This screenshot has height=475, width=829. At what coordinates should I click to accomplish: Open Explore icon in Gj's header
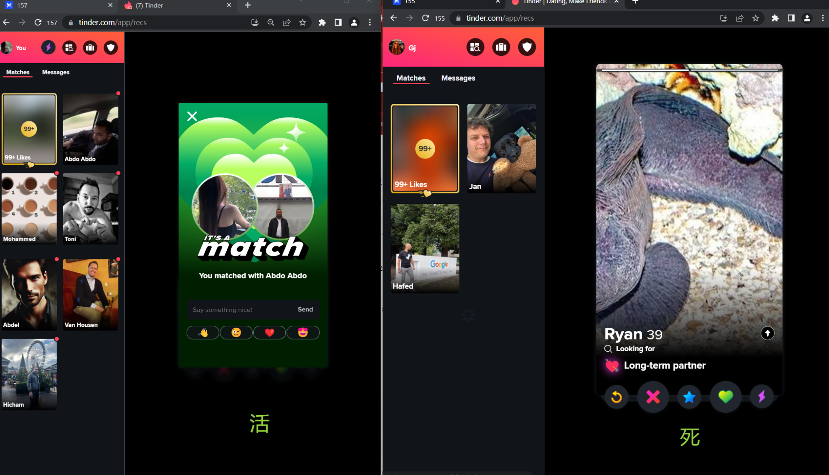click(x=475, y=48)
